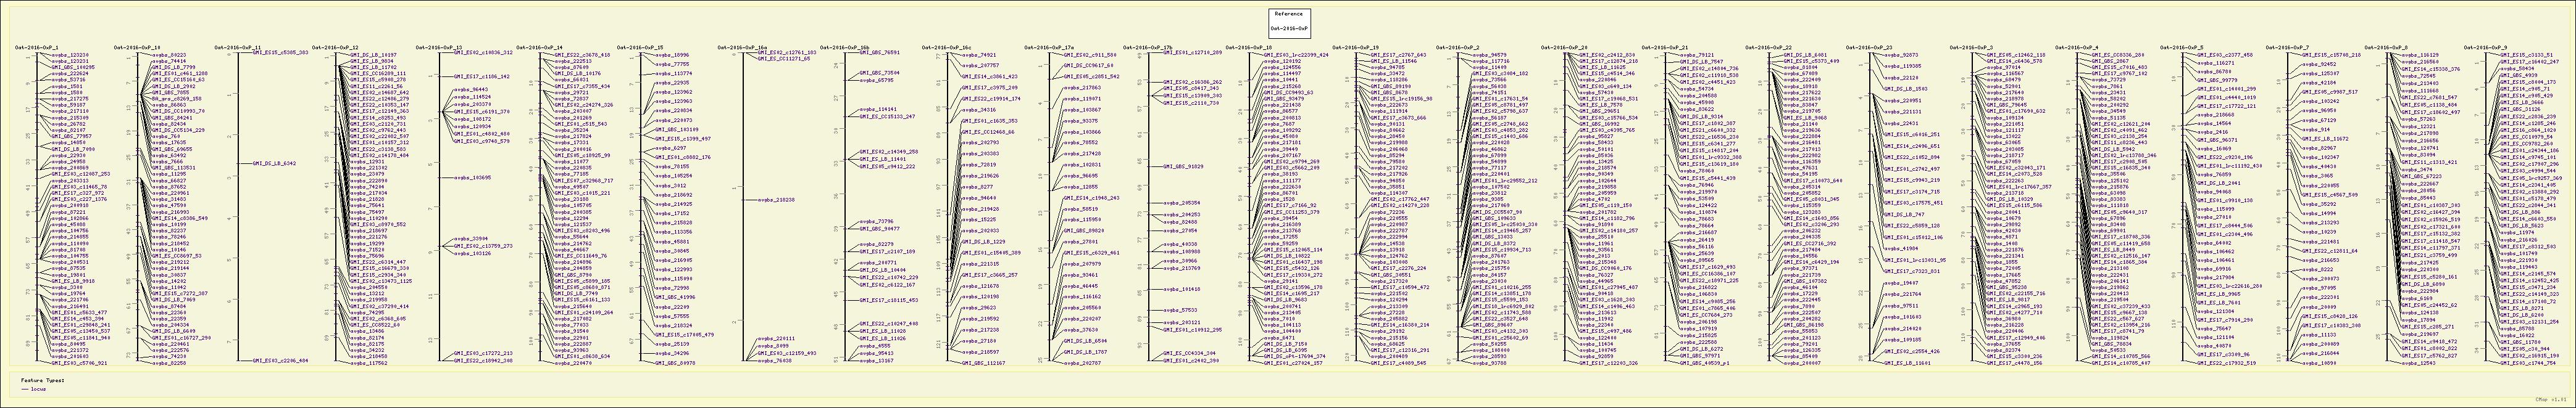Open the Oat-2016-OxP_23 map title
Image resolution: width=2576 pixels, height=408 pixels.
pos(1868,48)
